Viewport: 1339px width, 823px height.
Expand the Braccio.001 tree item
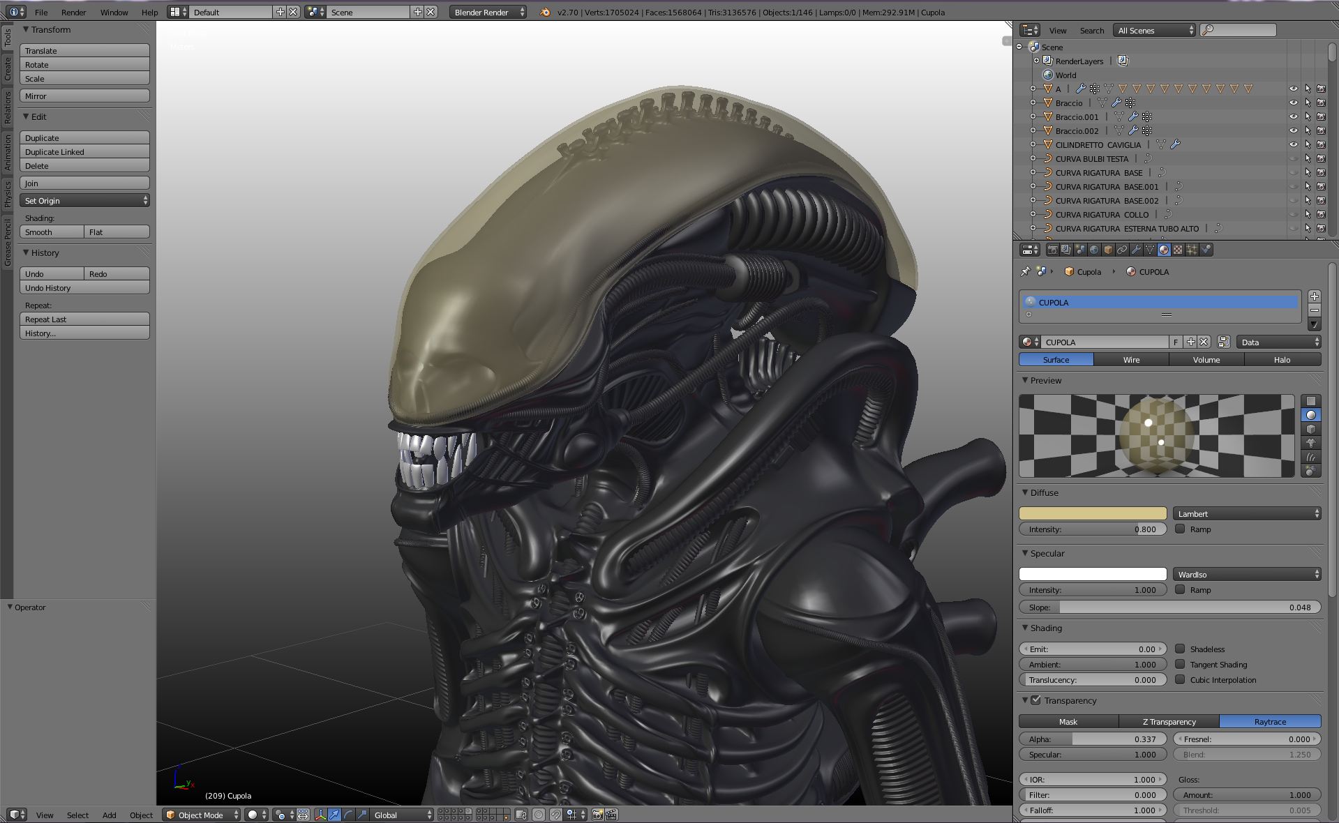[x=1033, y=116]
